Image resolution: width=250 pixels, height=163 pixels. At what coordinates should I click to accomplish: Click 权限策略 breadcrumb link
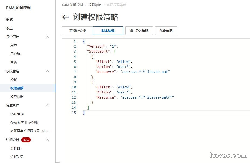tap(95, 5)
